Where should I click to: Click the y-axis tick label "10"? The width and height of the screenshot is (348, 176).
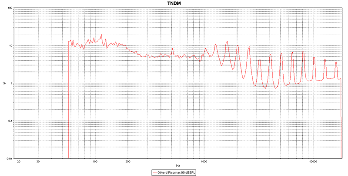click(x=10, y=46)
